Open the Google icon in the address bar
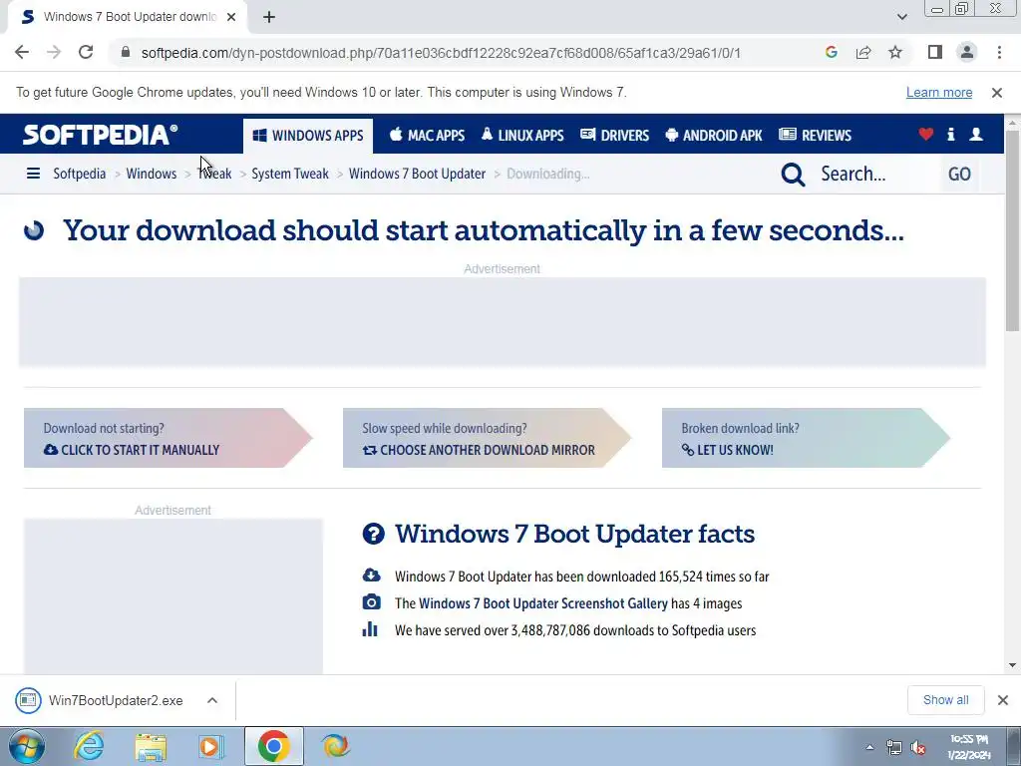This screenshot has width=1021, height=766. [x=831, y=52]
